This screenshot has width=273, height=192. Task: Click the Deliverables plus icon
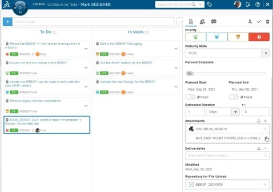click(x=265, y=149)
